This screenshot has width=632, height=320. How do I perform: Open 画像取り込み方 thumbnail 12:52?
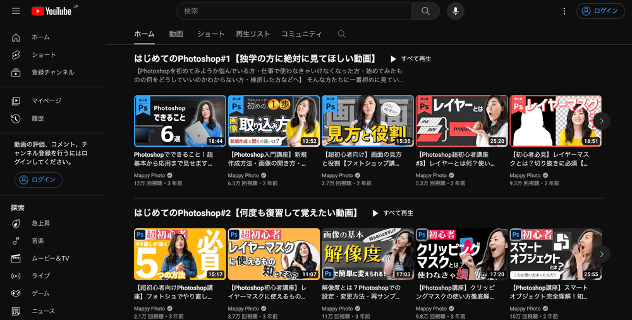point(274,121)
